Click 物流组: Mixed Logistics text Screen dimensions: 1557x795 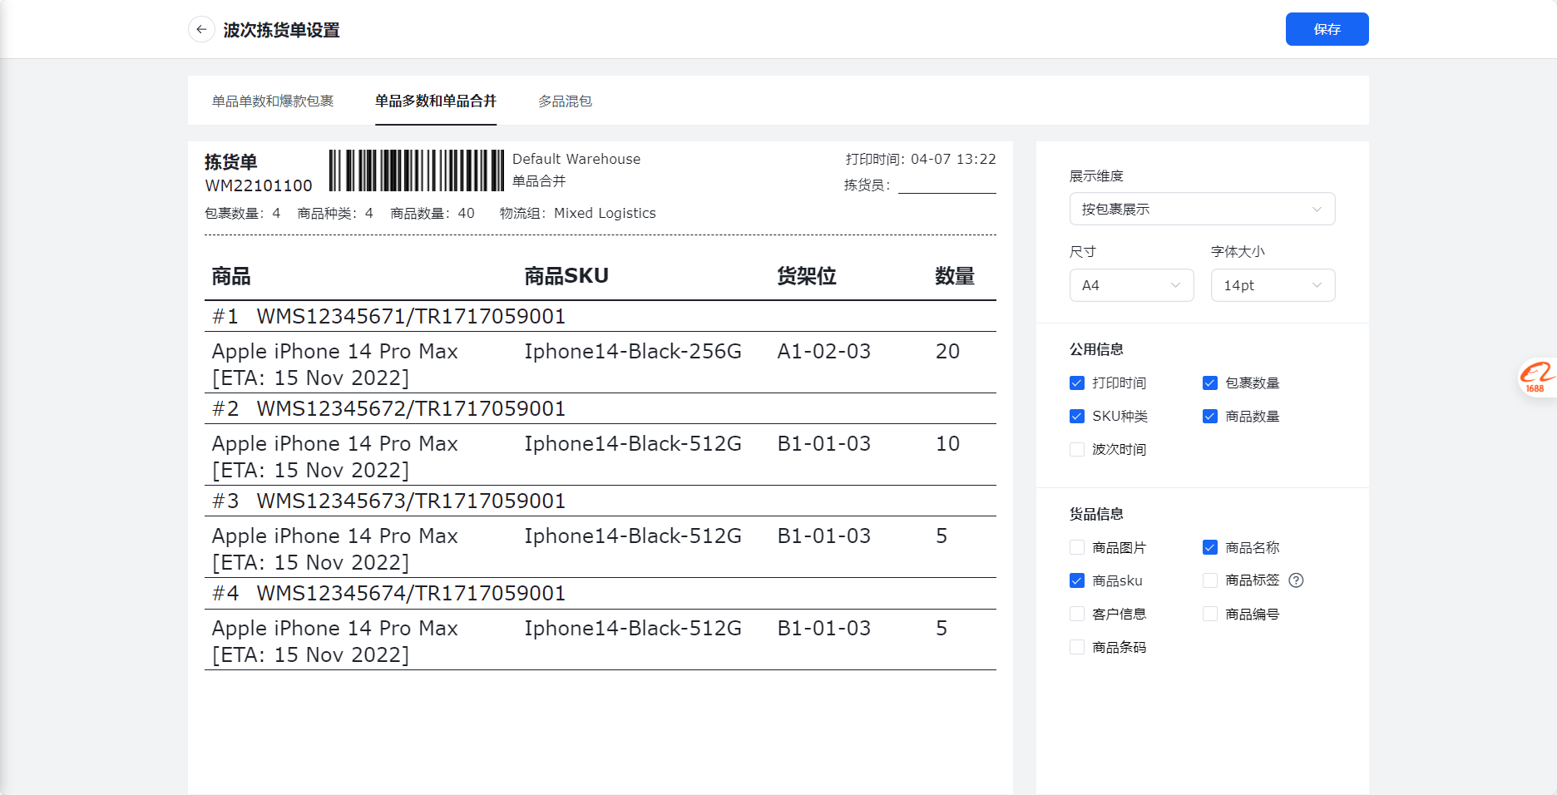coord(577,213)
